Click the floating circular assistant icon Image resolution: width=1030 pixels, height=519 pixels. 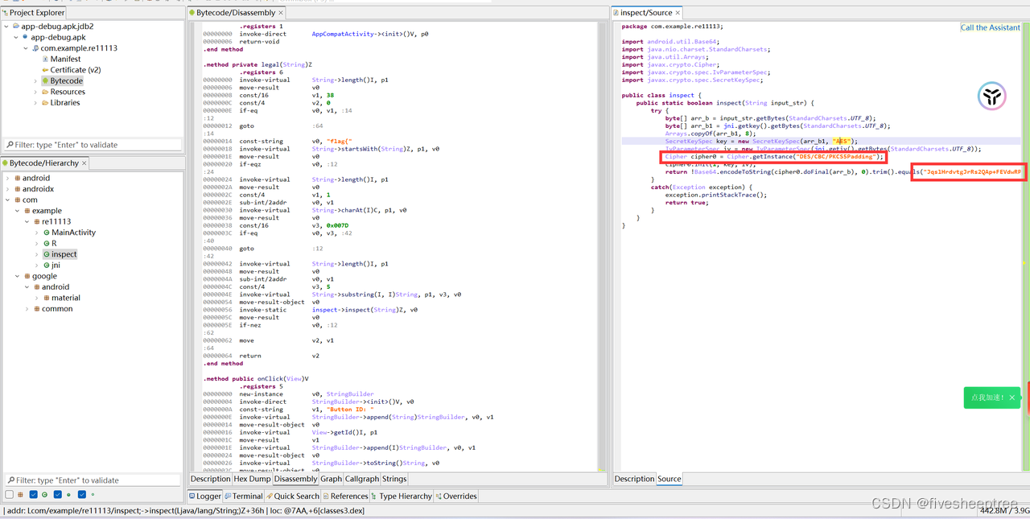pyautogui.click(x=991, y=95)
